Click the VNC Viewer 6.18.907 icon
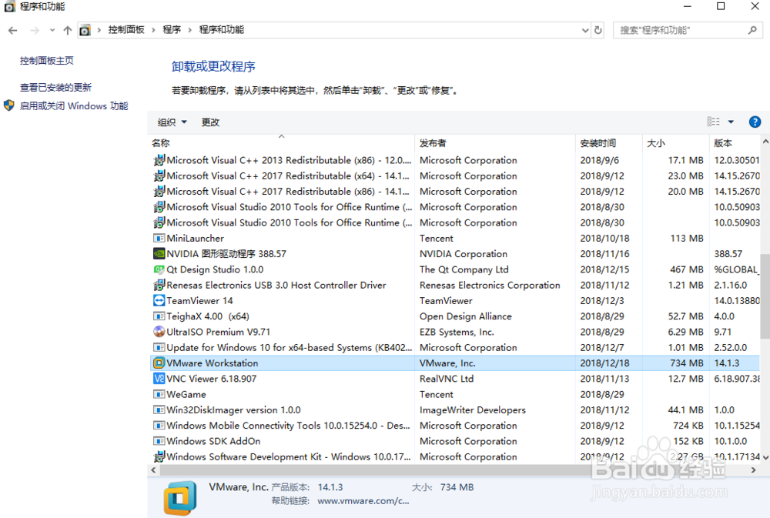Image resolution: width=770 pixels, height=518 pixels. (159, 379)
